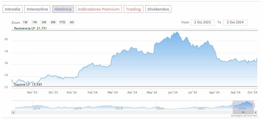
Task: Open Estrategias de Inversión credit link
Action: (x=244, y=116)
